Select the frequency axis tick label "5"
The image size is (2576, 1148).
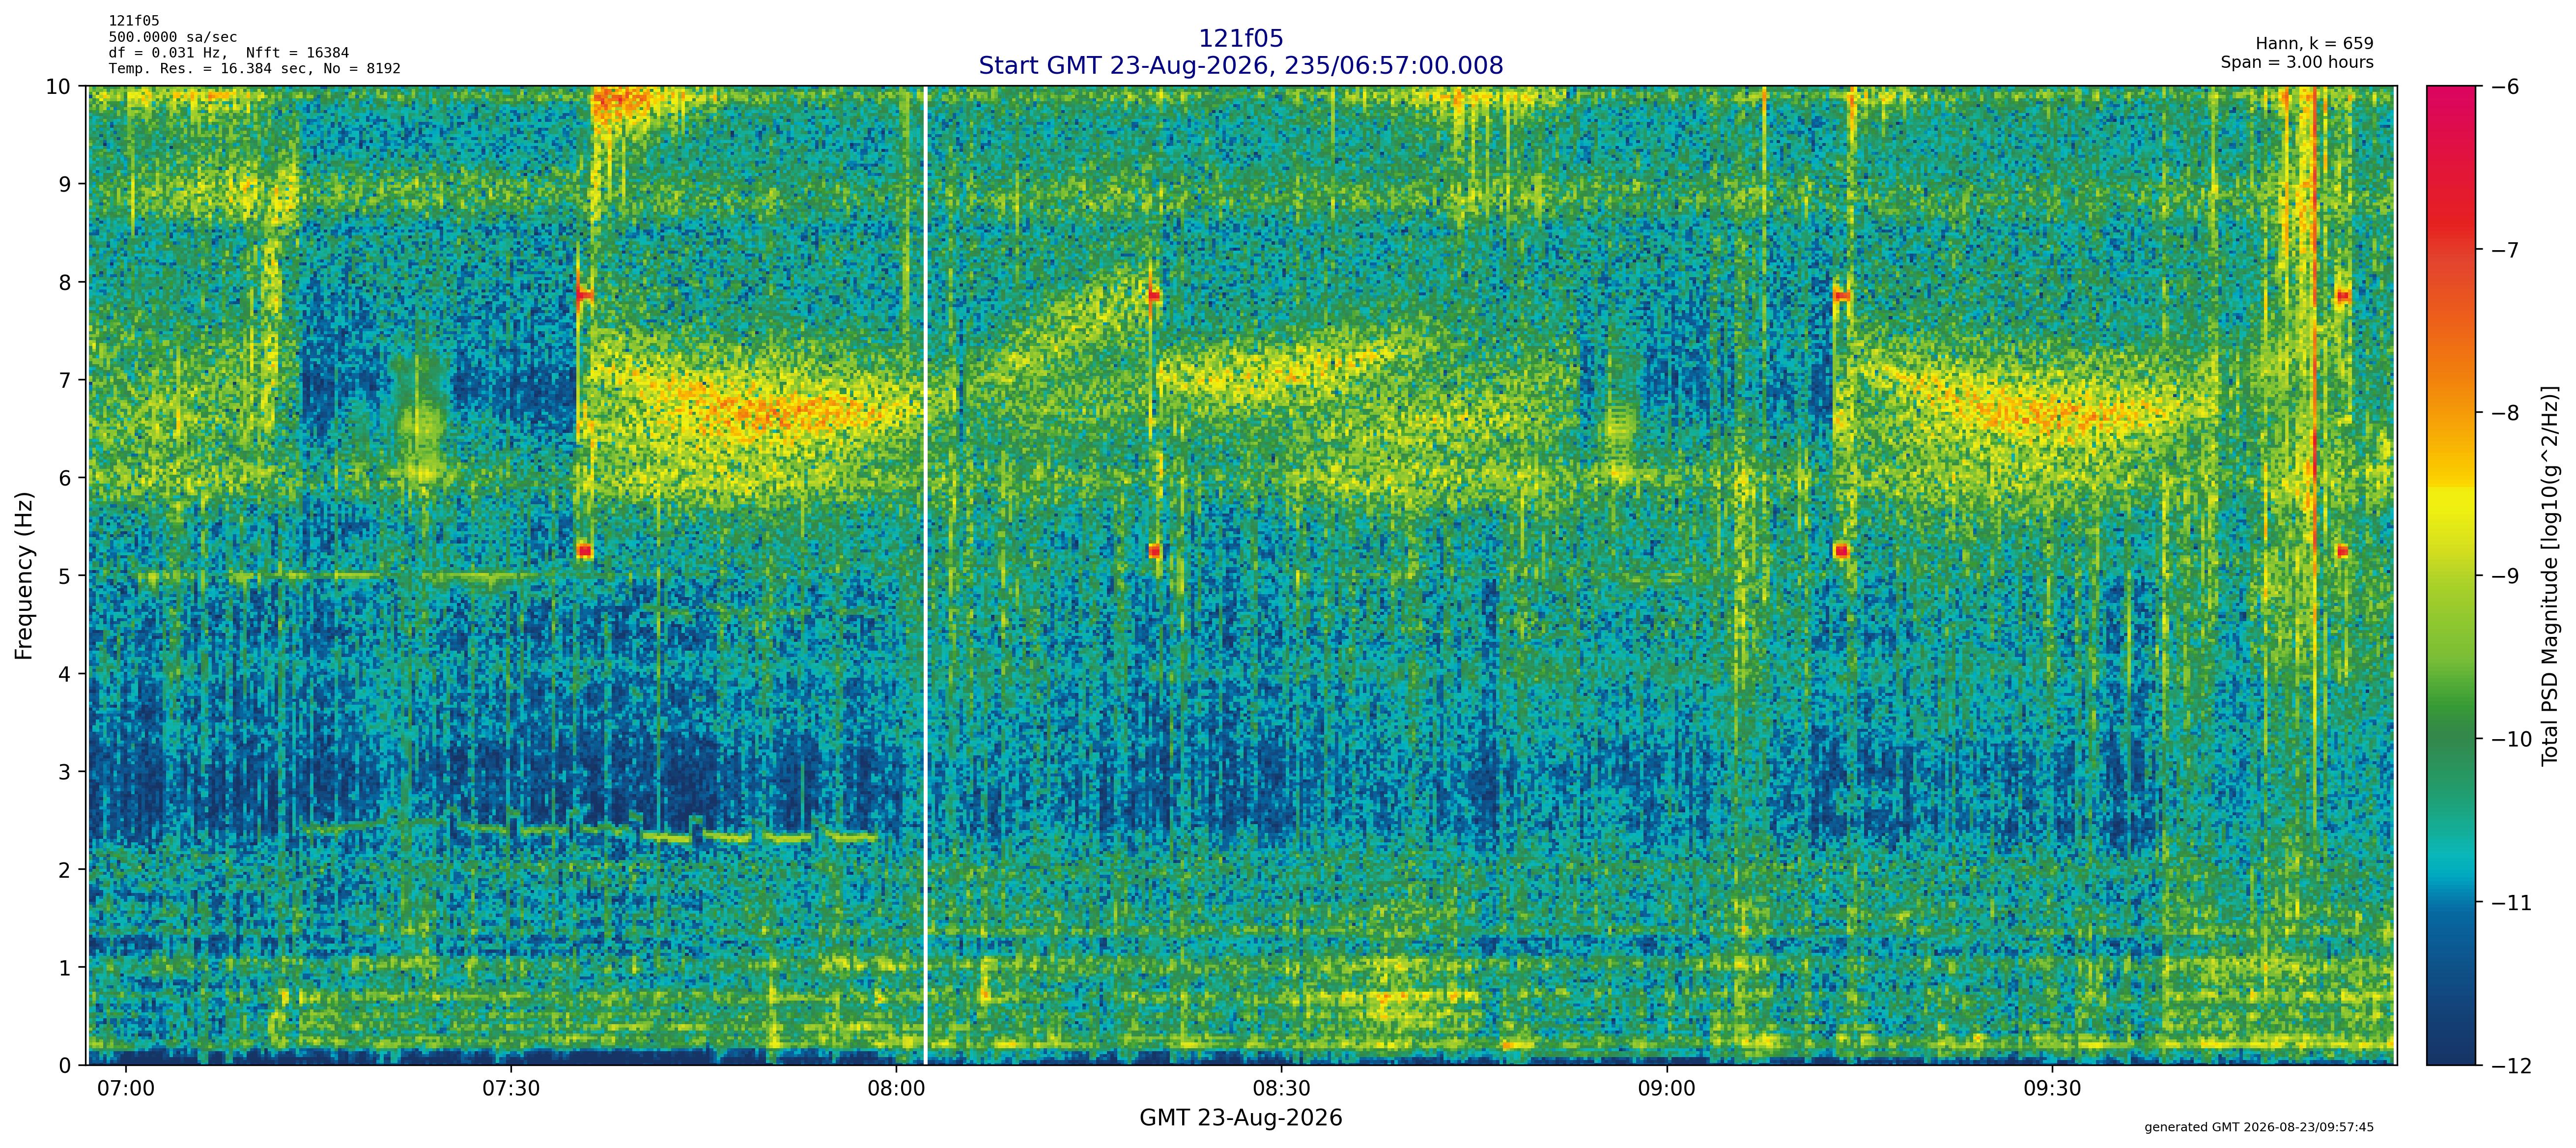tap(65, 577)
